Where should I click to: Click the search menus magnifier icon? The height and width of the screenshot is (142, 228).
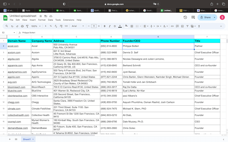7,26
